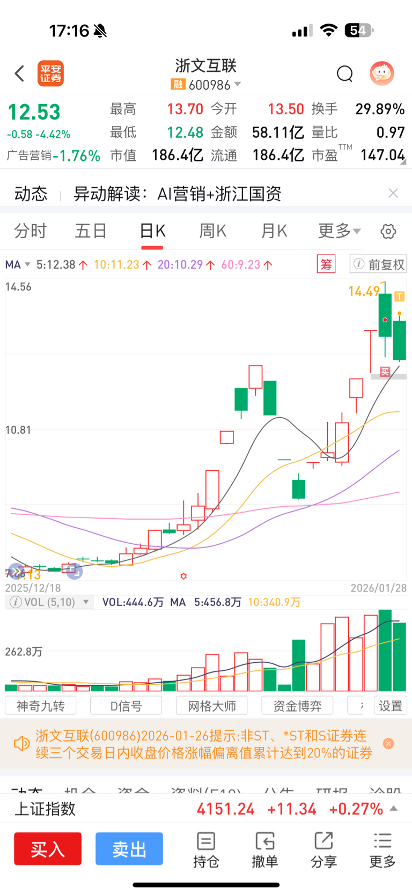
Task: Switch to the 月K chart tab
Action: (x=274, y=231)
